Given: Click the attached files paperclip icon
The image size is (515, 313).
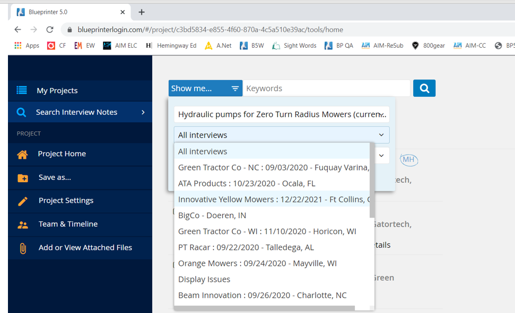Looking at the screenshot, I should tap(23, 248).
